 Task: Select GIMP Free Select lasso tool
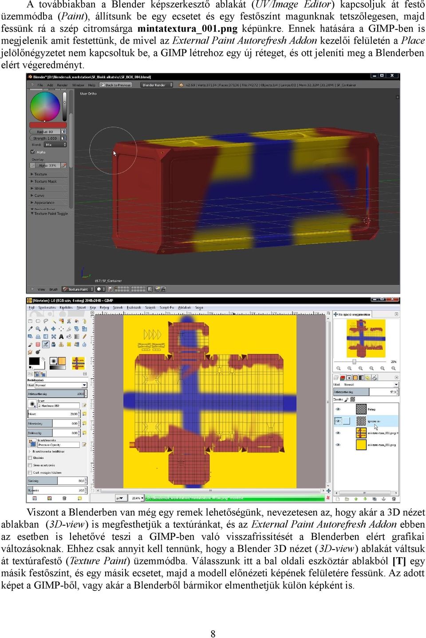[x=46, y=321]
